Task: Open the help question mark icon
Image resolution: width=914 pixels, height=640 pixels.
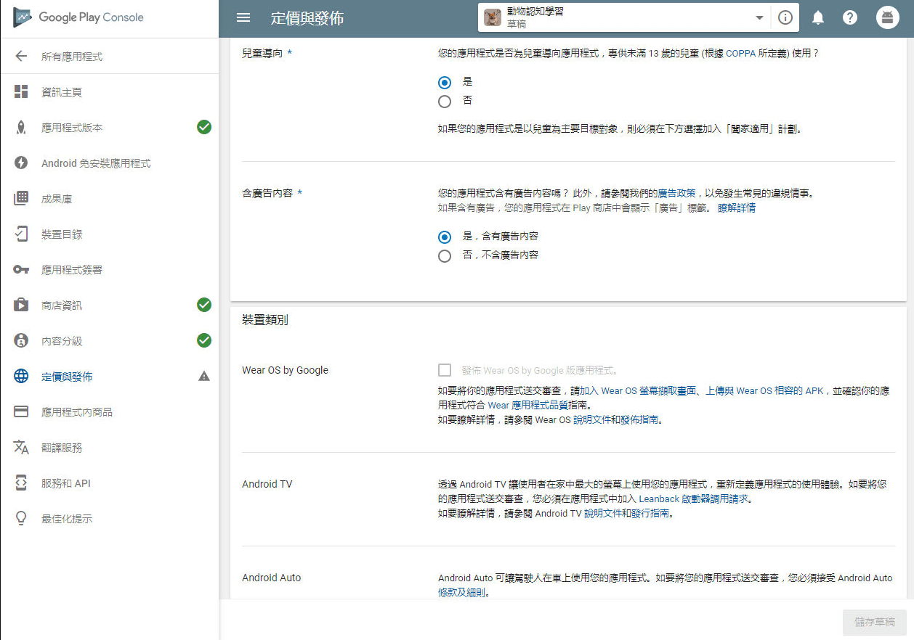Action: [x=850, y=18]
